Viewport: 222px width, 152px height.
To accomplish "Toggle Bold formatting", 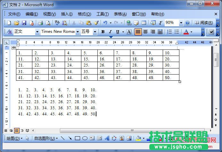I will 103,32.
